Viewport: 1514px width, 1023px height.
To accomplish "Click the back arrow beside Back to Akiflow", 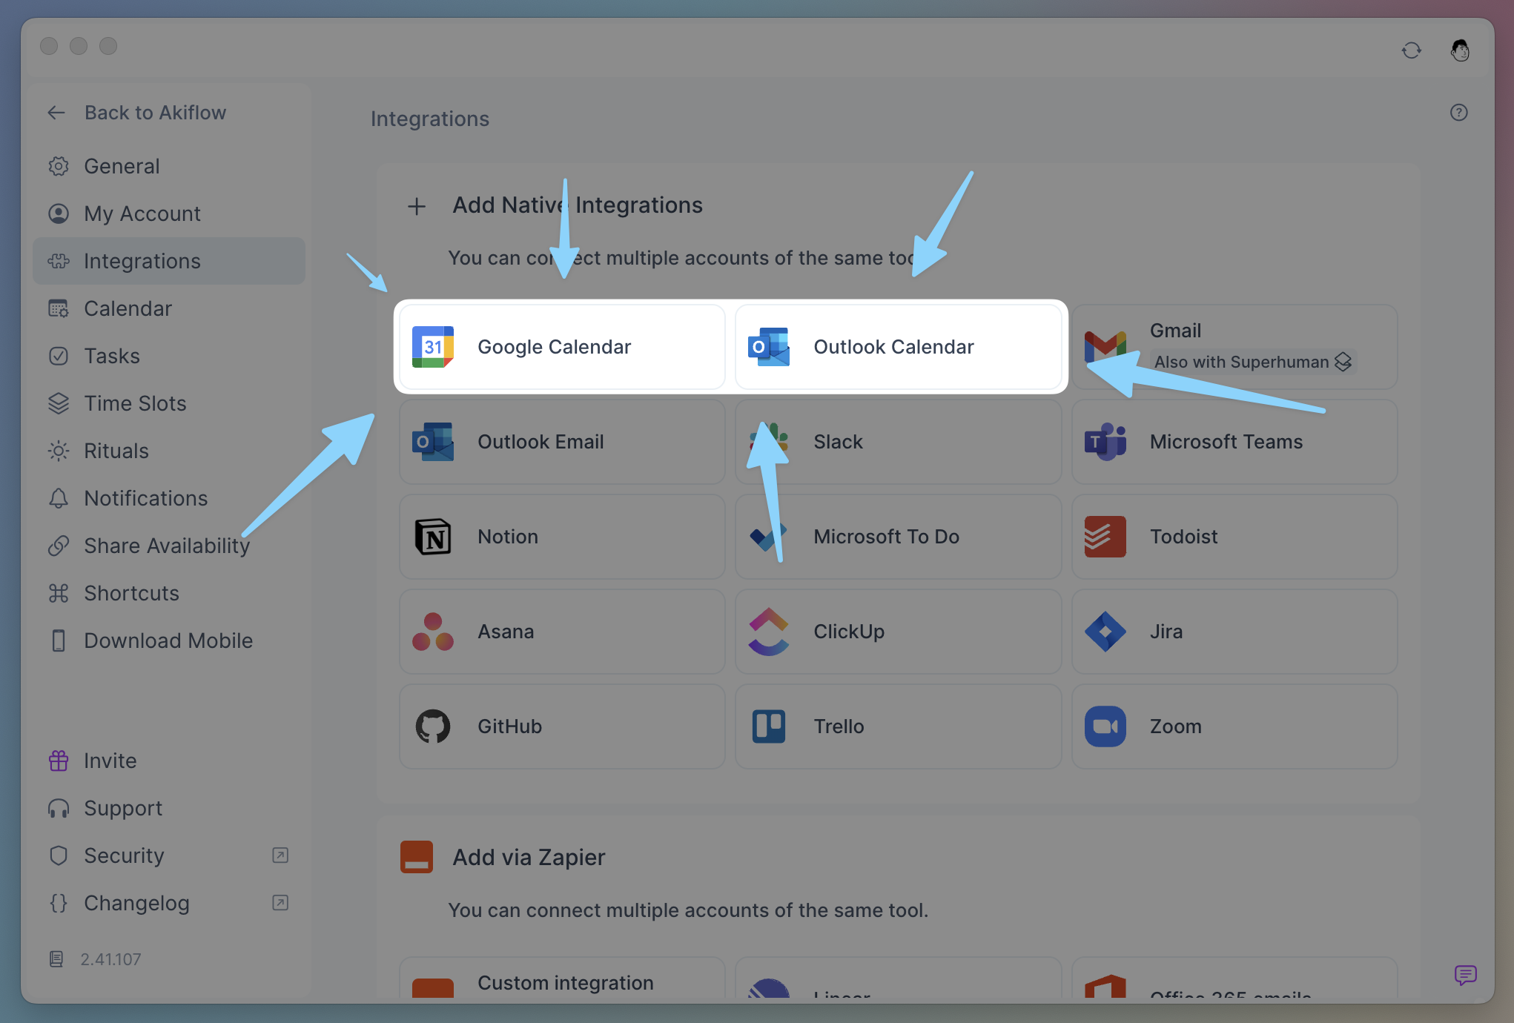I will coord(57,113).
